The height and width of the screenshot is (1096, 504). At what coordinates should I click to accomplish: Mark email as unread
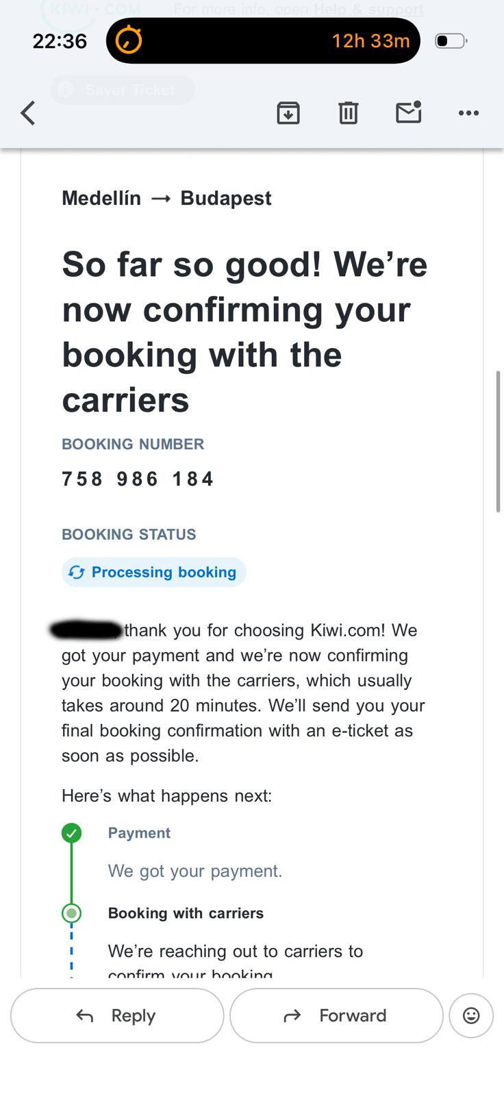409,112
